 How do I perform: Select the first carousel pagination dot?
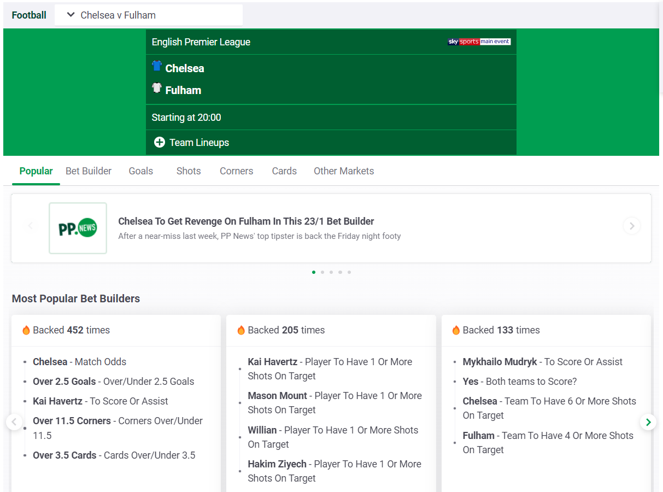click(314, 272)
